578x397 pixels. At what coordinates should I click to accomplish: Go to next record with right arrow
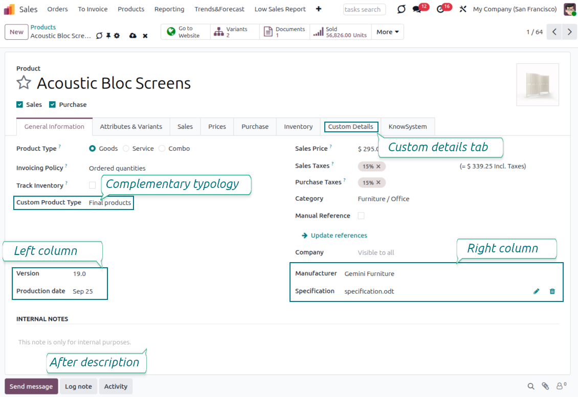[569, 32]
